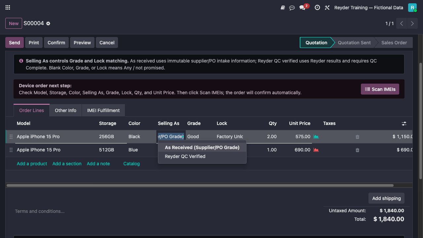423x238 pixels.
Task: Edit the Lock field showing Factory Unlocked
Action: [230, 137]
